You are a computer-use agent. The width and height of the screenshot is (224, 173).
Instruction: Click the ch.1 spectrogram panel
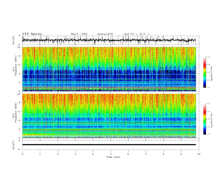pyautogui.click(x=109, y=69)
